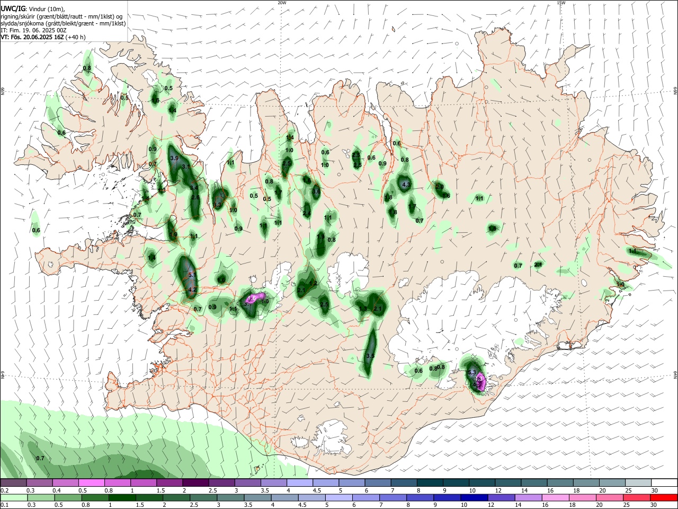Click the 5.1 precipitation value on the map
The image size is (678, 509).
pos(192,275)
